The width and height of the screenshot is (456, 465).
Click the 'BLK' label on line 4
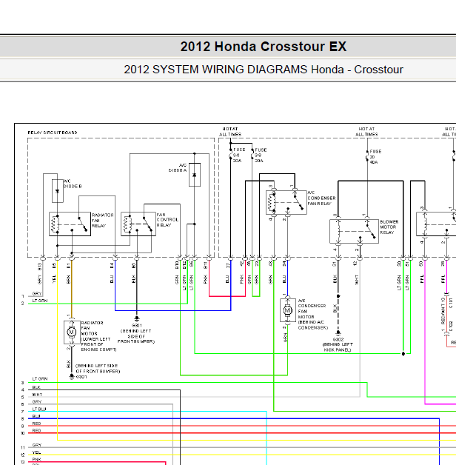tap(36, 387)
